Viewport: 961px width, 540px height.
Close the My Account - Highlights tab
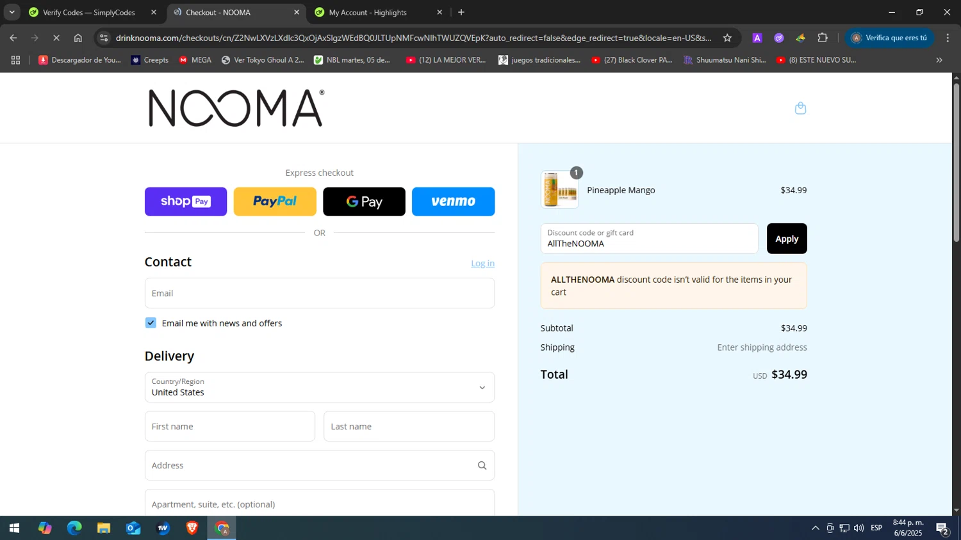click(x=439, y=12)
